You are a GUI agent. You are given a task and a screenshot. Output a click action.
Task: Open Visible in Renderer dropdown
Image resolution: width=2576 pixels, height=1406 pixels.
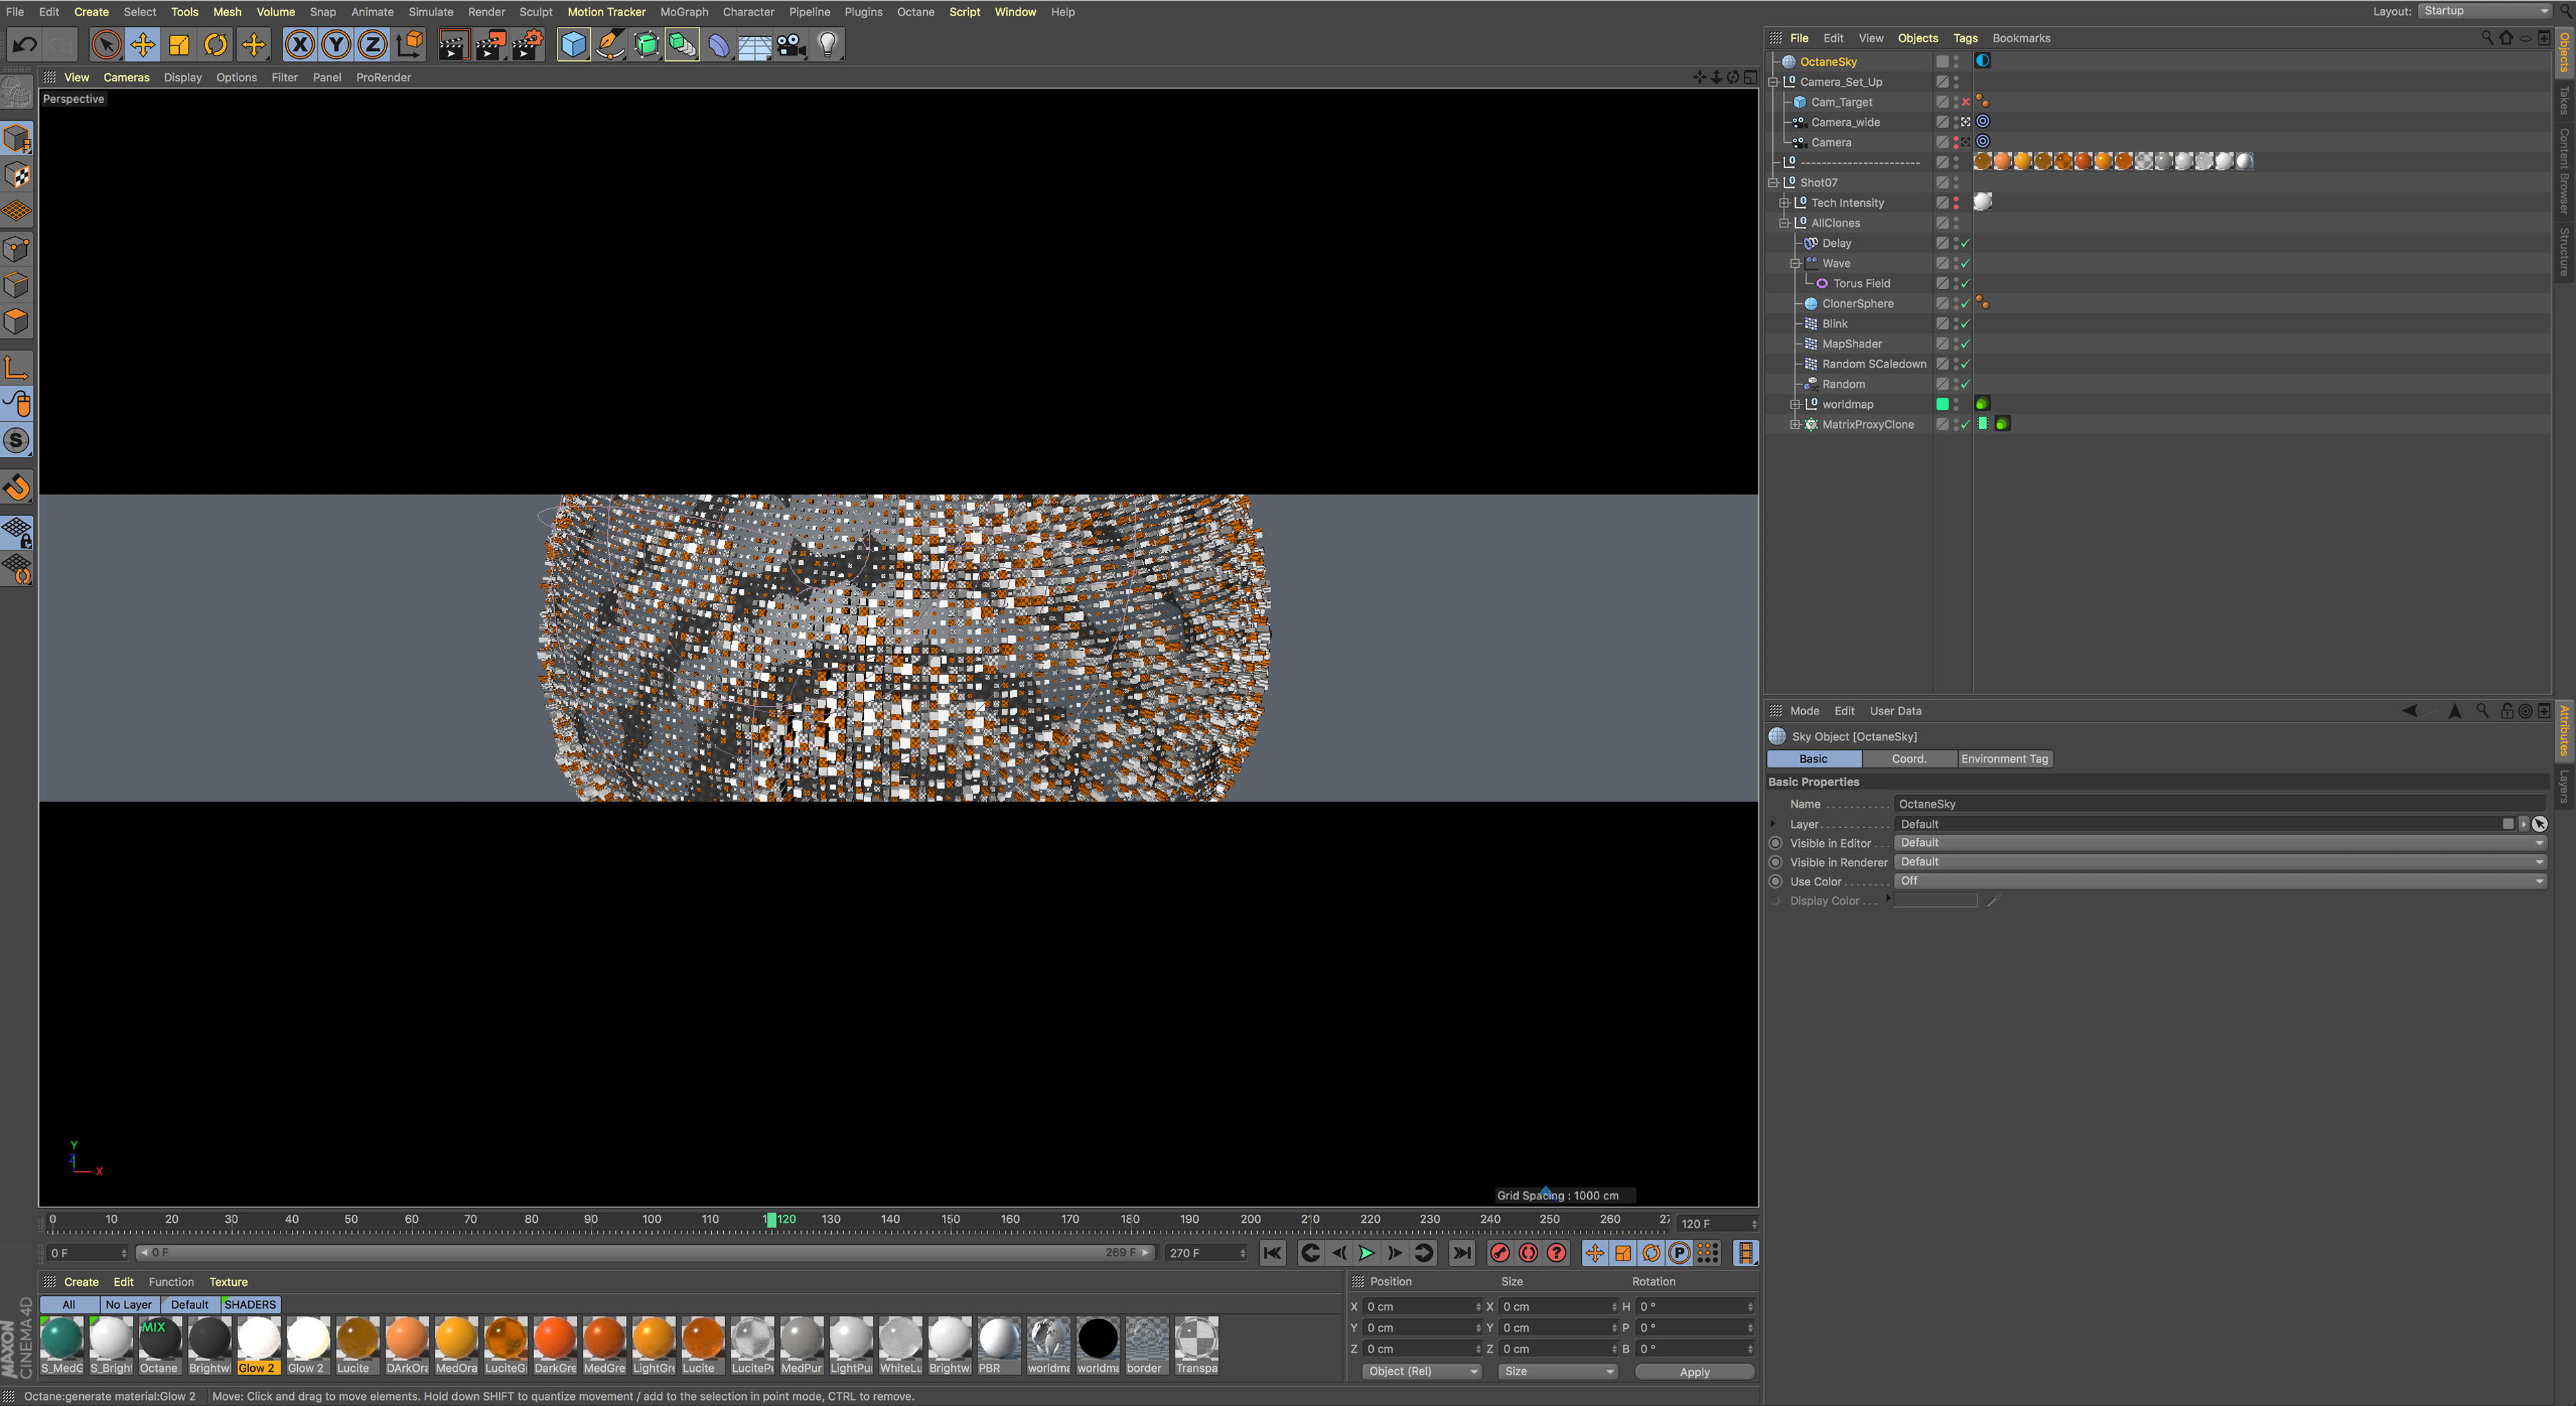pos(2220,862)
